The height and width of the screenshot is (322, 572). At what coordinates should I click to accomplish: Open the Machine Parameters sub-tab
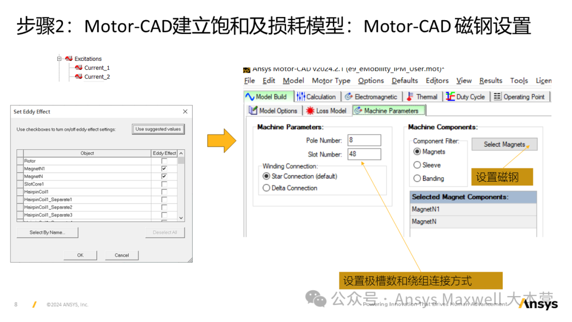[388, 111]
